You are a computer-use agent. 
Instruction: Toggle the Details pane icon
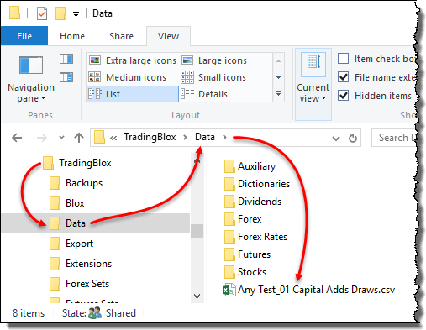(66, 77)
